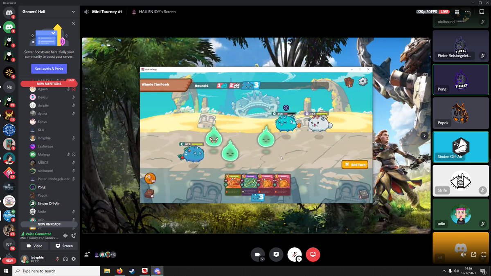Toggle microphone mute in user panel
The width and height of the screenshot is (491, 276).
57,259
